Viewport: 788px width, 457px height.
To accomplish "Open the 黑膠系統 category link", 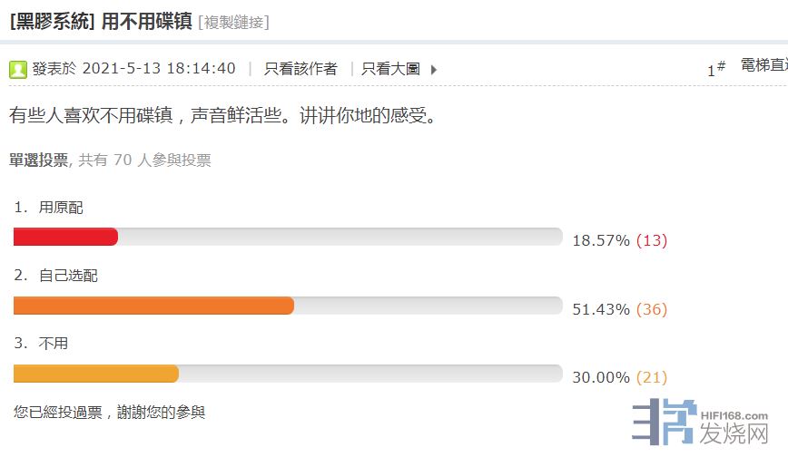I will [x=52, y=22].
